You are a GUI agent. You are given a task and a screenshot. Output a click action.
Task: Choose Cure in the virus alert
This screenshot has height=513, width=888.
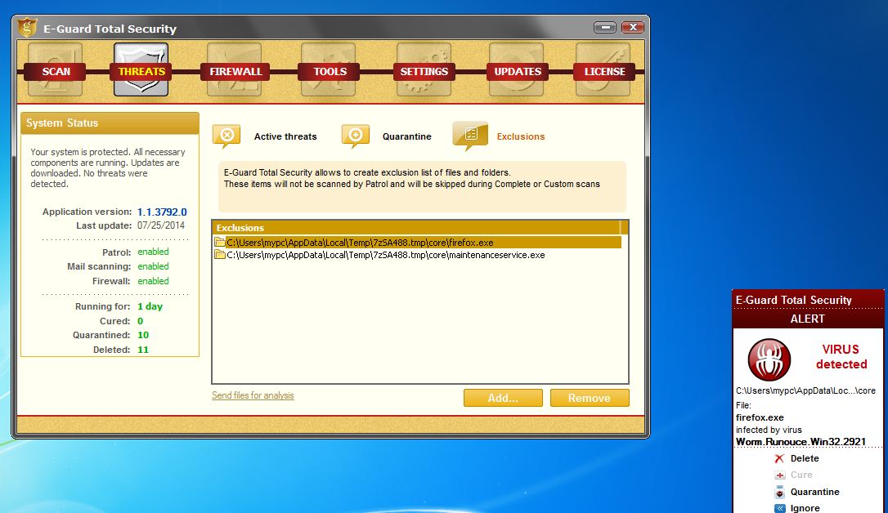(801, 475)
